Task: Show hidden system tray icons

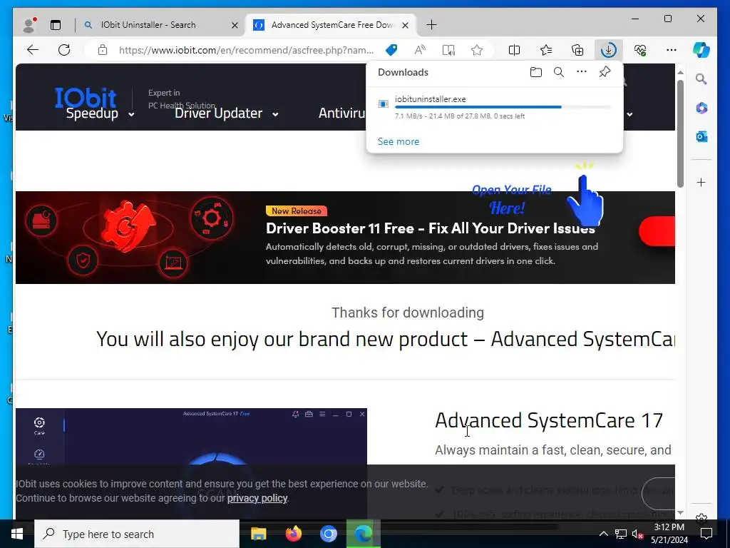Action: click(x=603, y=534)
